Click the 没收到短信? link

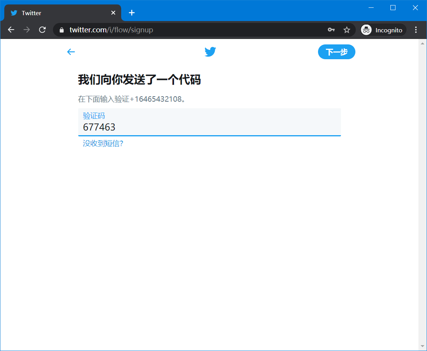(103, 143)
